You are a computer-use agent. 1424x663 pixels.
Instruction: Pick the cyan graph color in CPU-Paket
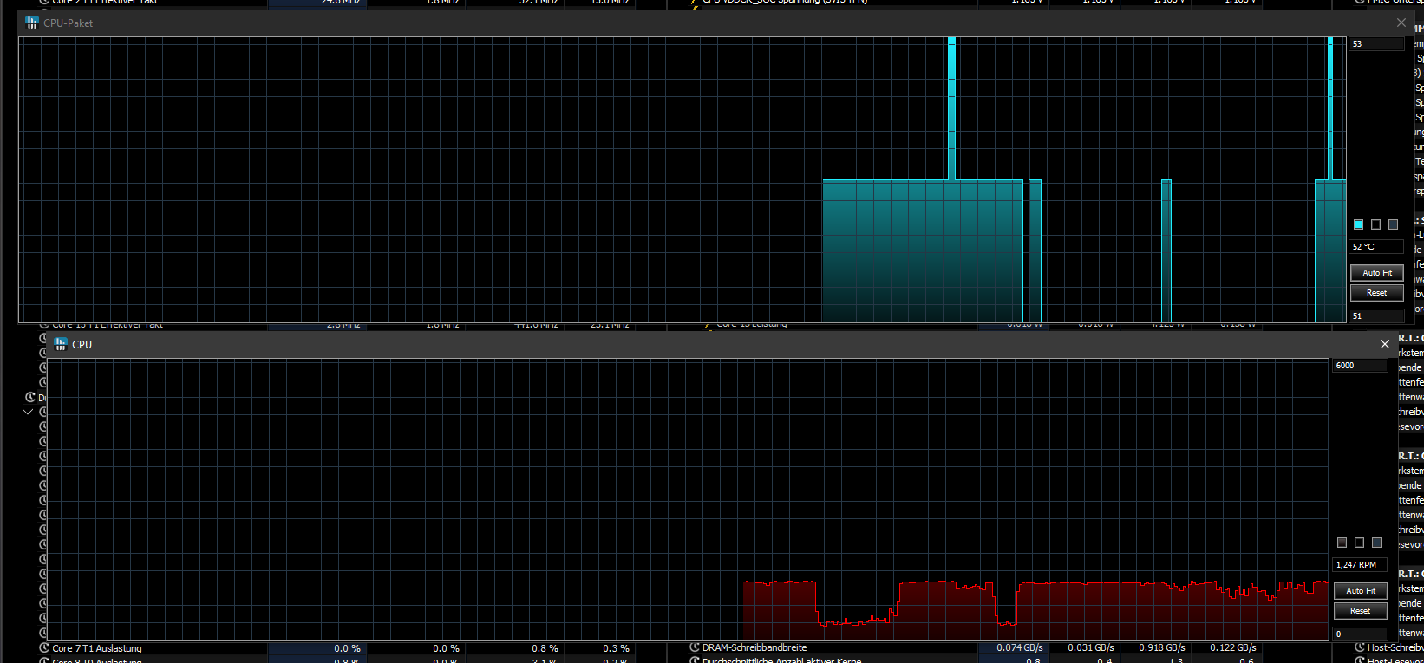[1359, 224]
